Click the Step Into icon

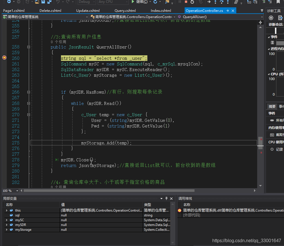point(215,2)
